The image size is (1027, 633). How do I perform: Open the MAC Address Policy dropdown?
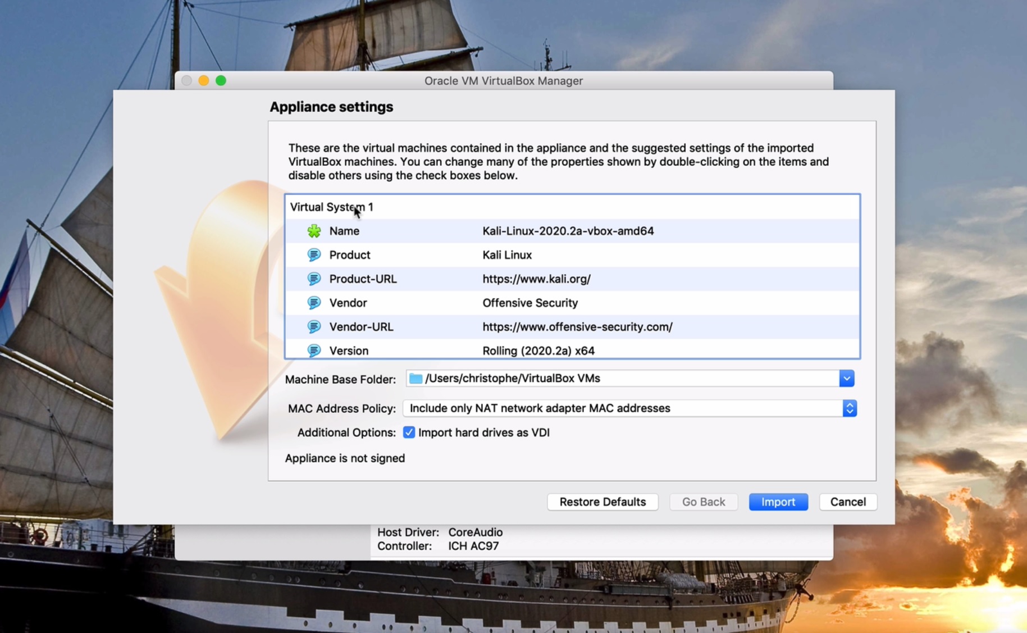pos(629,408)
